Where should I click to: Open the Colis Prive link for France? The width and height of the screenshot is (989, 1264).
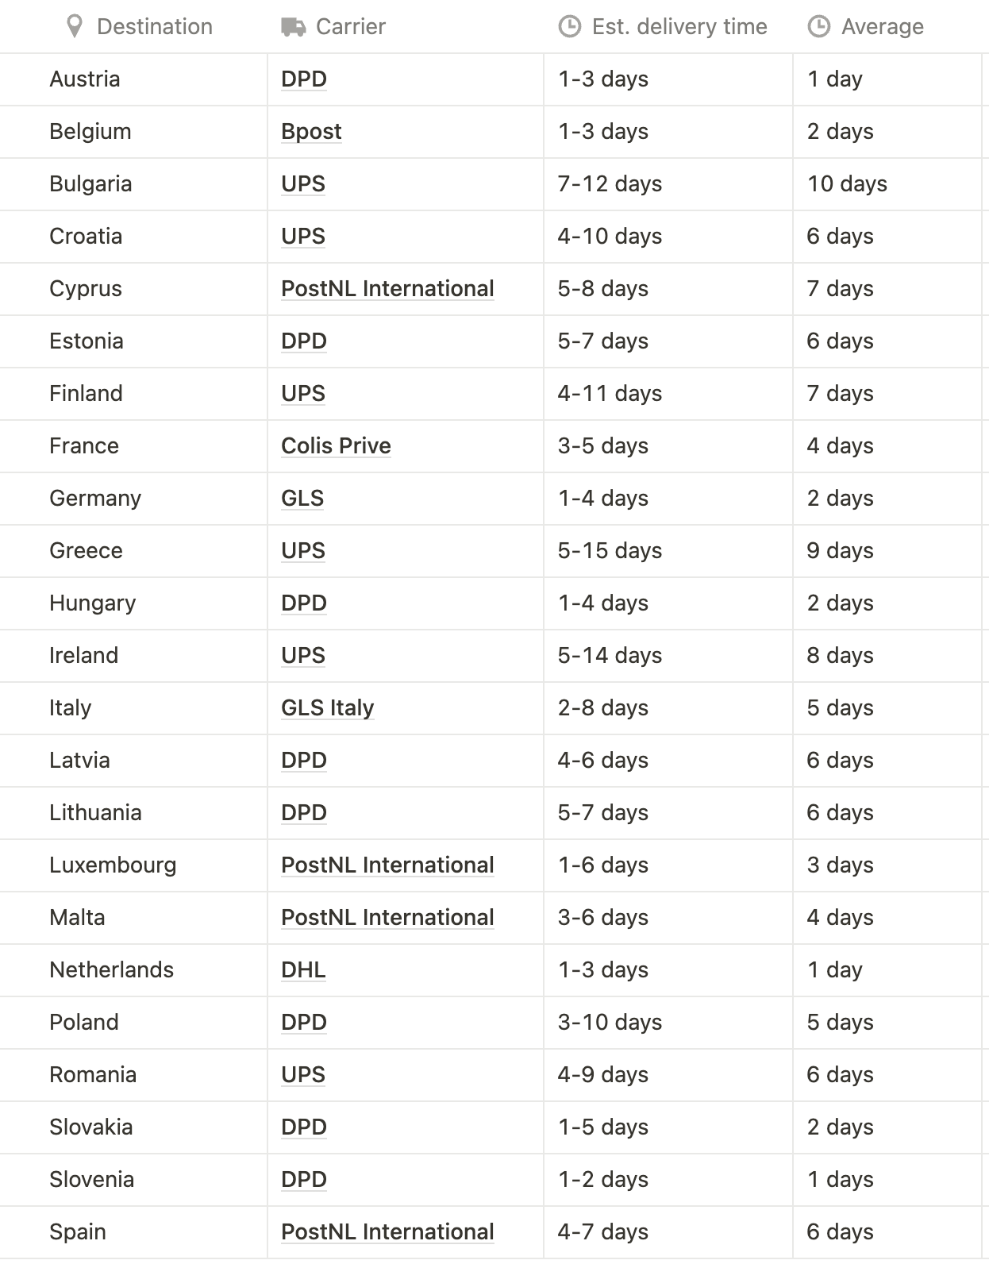[336, 446]
